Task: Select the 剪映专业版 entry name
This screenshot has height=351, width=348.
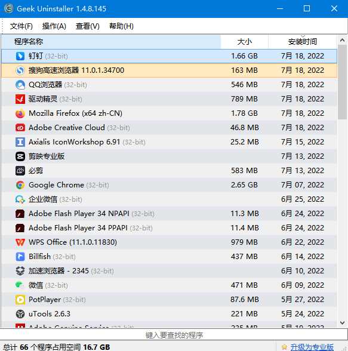Action: [x=47, y=156]
